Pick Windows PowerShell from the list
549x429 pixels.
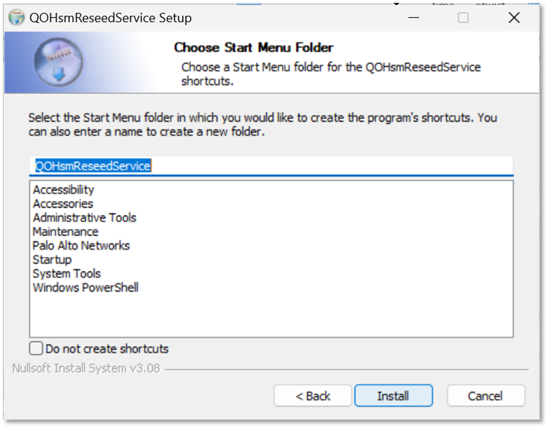click(86, 288)
